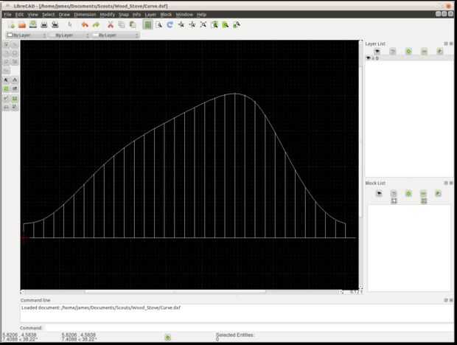Create a new drawing with the New icon
Screen dimensions: 457x345
[x=11, y=25]
